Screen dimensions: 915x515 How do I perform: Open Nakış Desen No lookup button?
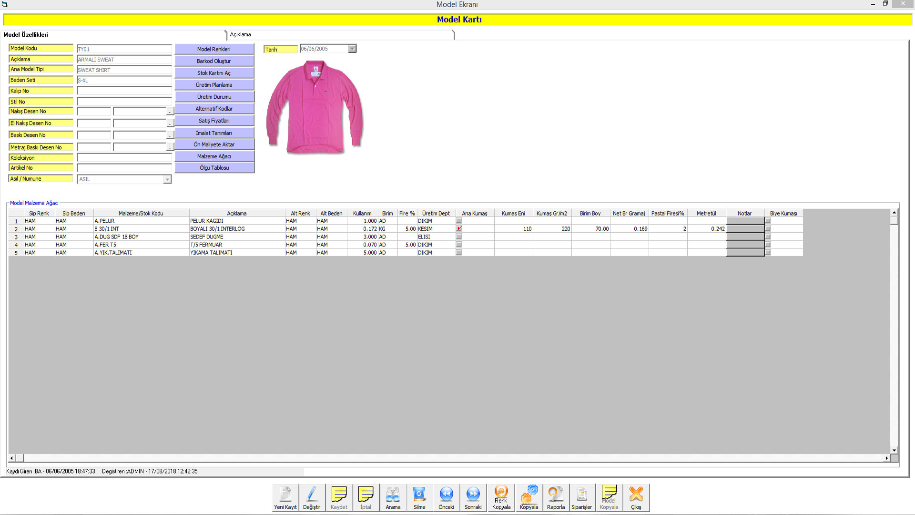point(170,112)
